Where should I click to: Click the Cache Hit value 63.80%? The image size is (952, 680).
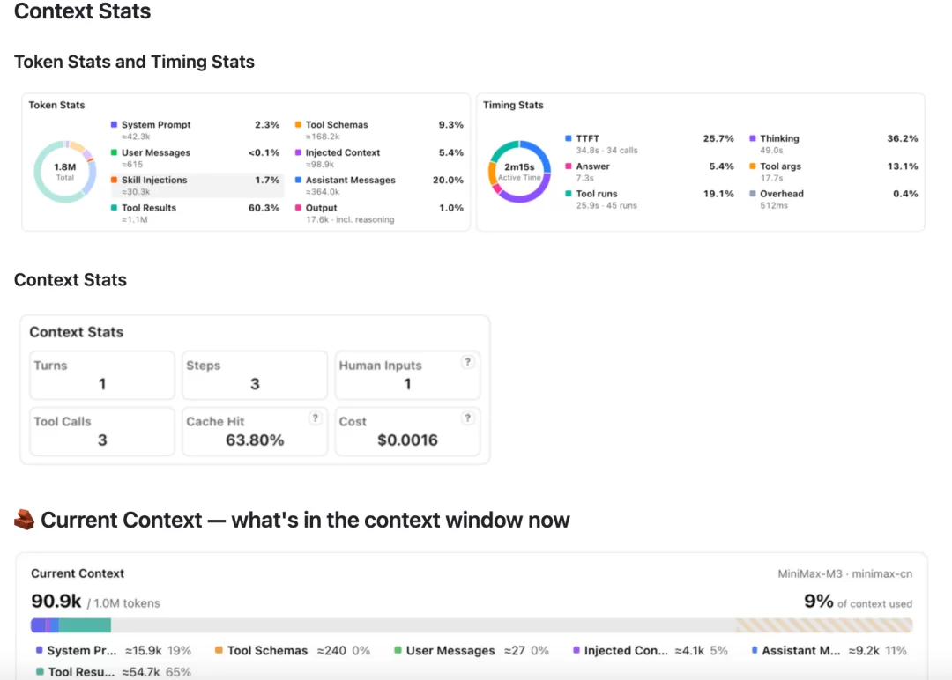click(x=255, y=440)
